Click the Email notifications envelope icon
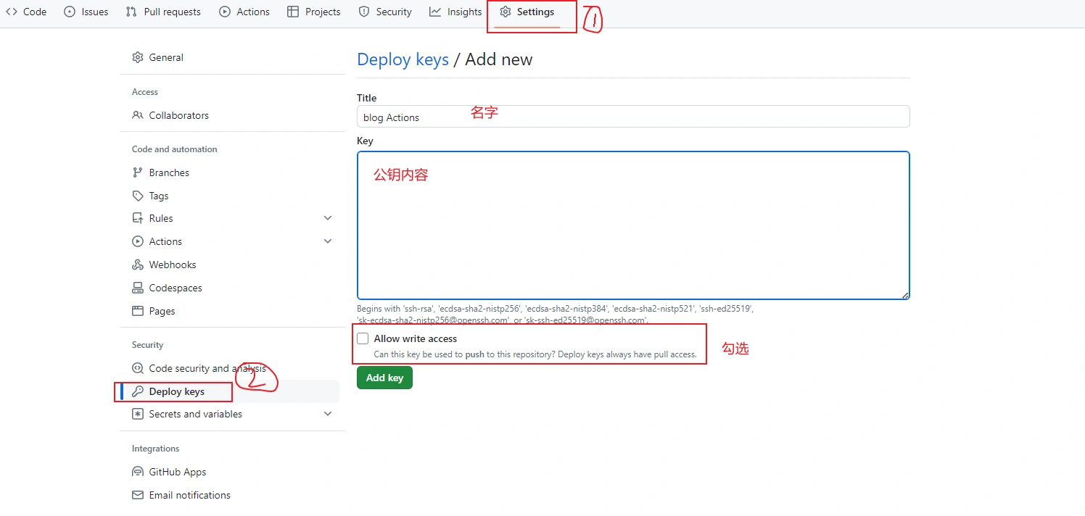This screenshot has height=516, width=1085. pyautogui.click(x=138, y=495)
